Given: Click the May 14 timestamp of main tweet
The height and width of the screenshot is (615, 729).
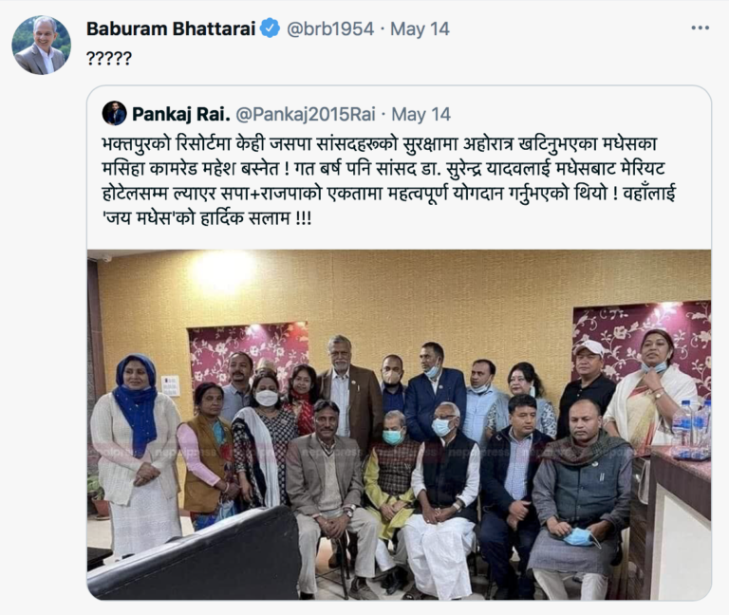Looking at the screenshot, I should [420, 28].
